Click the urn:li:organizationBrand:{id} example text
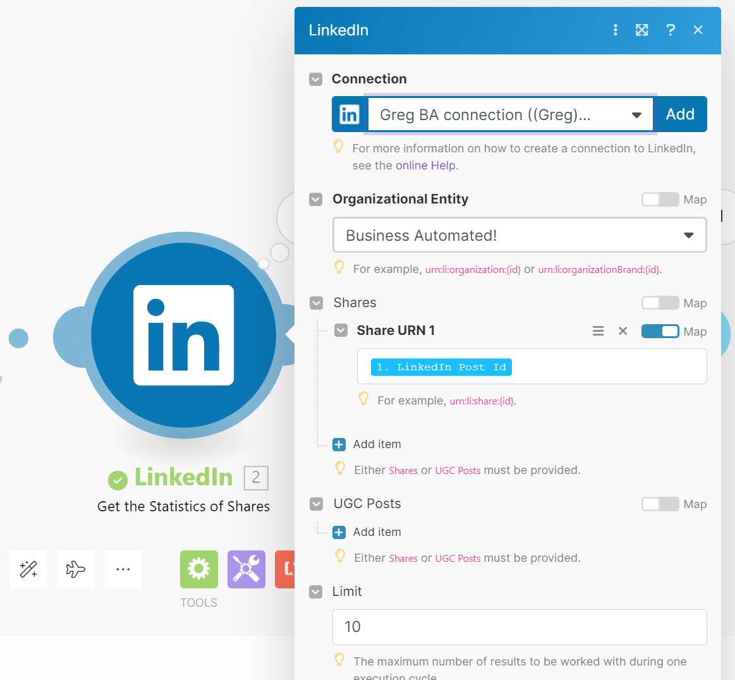Viewport: 735px width, 680px height. (x=599, y=270)
